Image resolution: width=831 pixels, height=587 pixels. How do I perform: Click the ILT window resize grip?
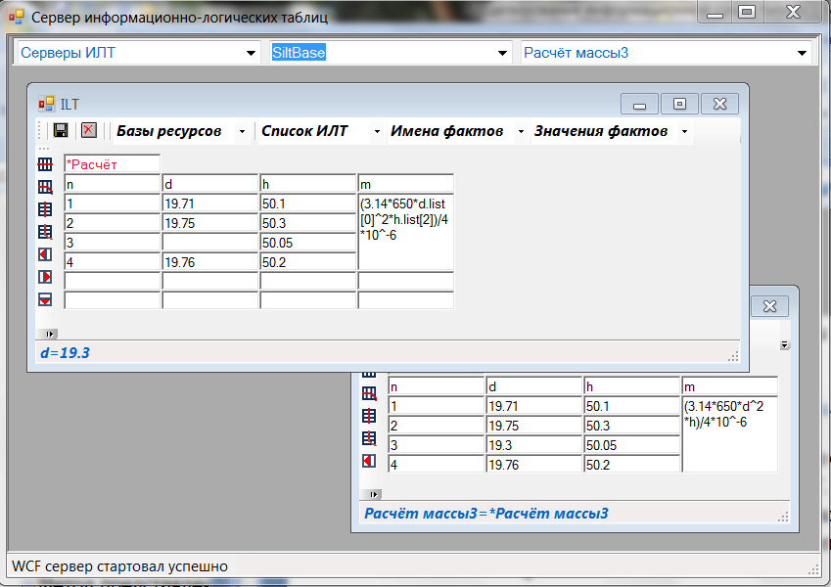pyautogui.click(x=733, y=356)
